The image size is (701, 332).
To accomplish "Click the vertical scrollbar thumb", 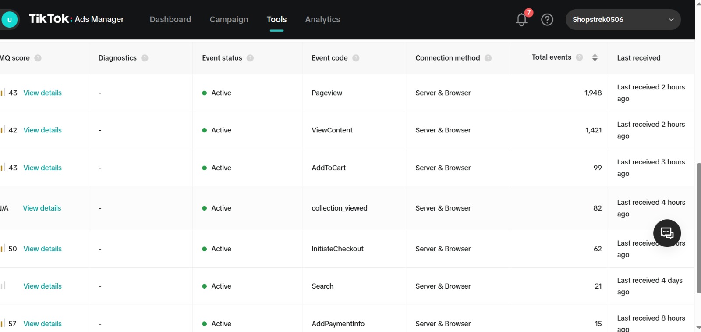I will tap(698, 228).
